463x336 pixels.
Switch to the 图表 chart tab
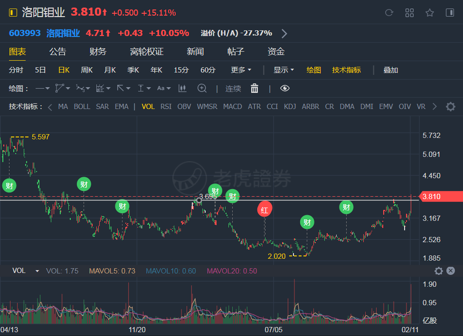point(18,52)
